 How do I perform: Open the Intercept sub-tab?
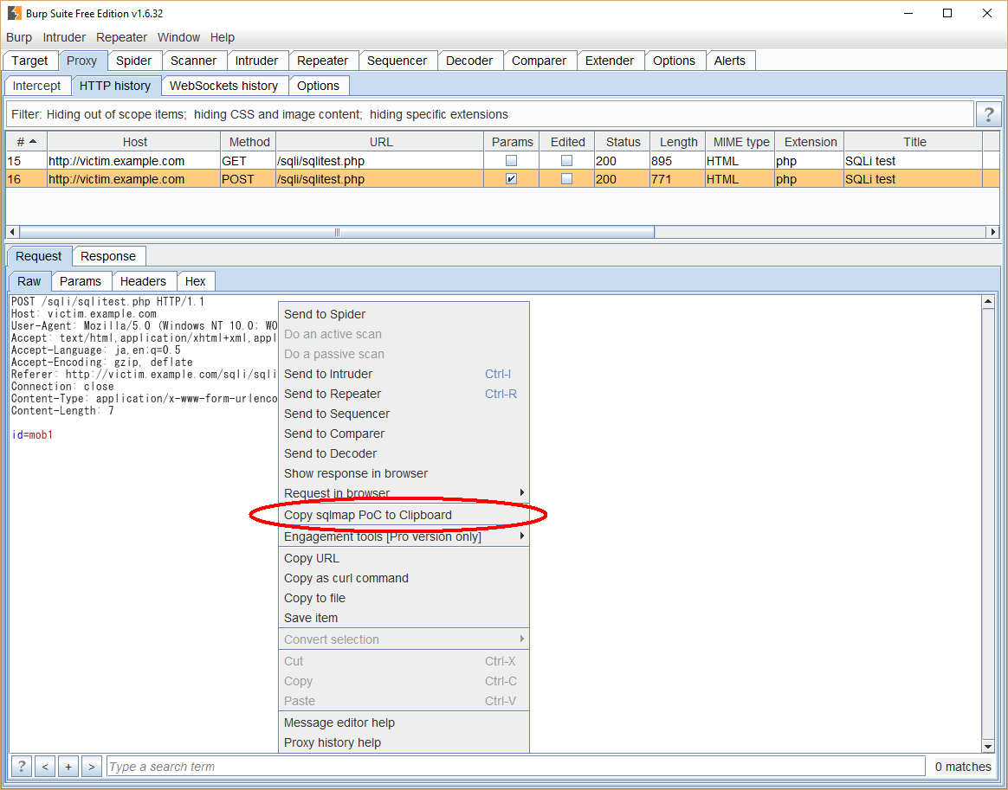click(x=36, y=86)
